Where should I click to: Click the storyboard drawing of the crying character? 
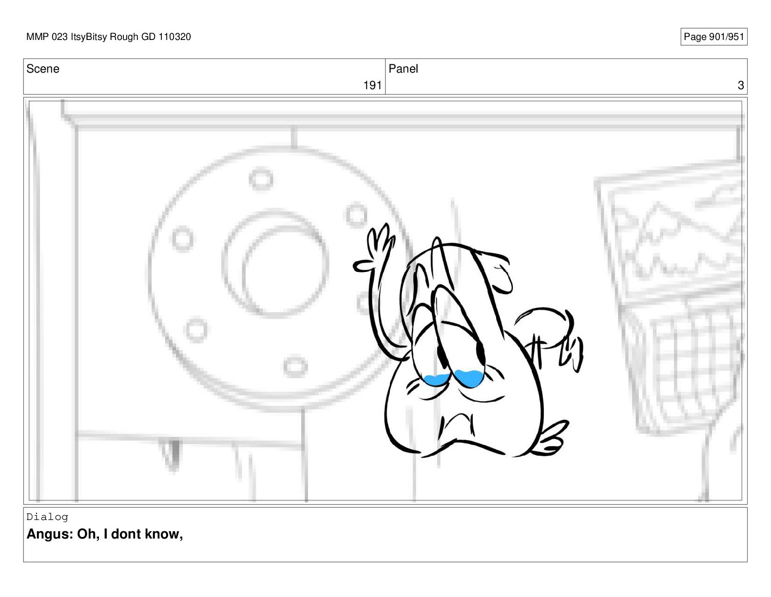click(x=468, y=341)
